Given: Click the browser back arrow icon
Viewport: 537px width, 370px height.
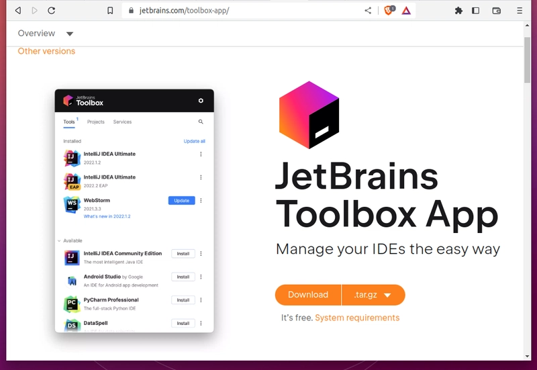Looking at the screenshot, I should click(x=17, y=11).
